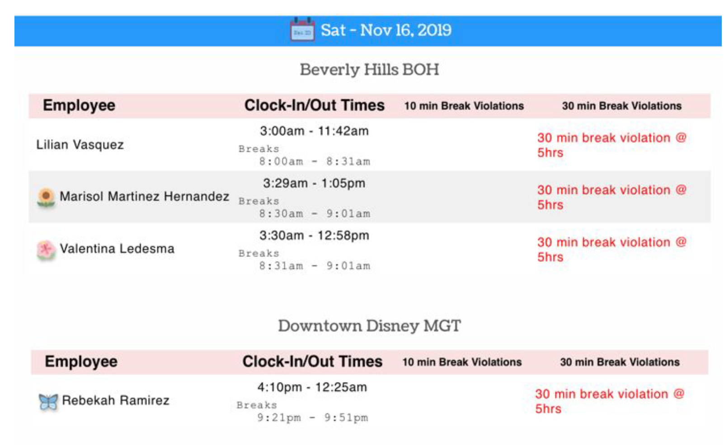
Task: Click the calendar icon in date header
Action: (x=302, y=30)
